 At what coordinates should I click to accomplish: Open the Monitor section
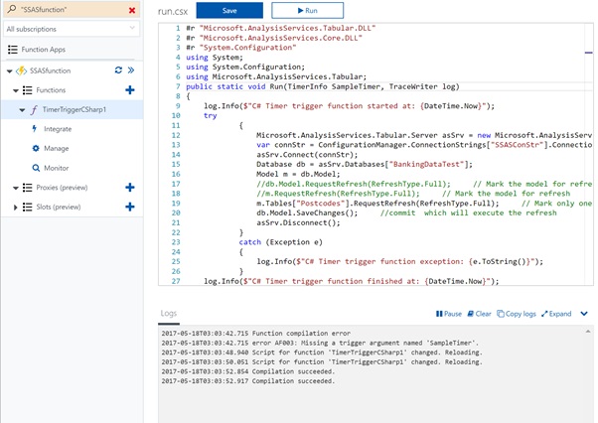coord(56,168)
